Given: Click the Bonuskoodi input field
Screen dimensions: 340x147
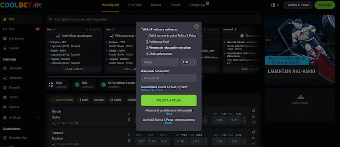Looking at the screenshot, I should [x=169, y=78].
